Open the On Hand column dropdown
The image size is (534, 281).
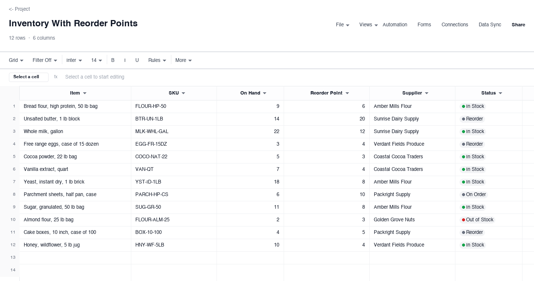tap(264, 93)
